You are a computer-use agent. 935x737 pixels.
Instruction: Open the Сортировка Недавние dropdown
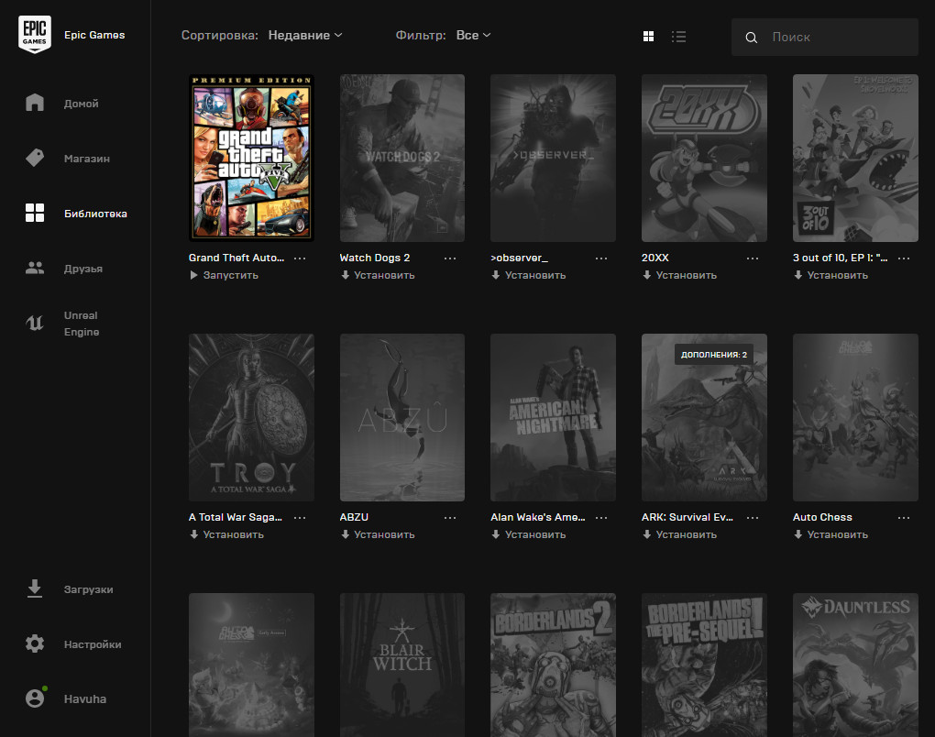click(305, 35)
